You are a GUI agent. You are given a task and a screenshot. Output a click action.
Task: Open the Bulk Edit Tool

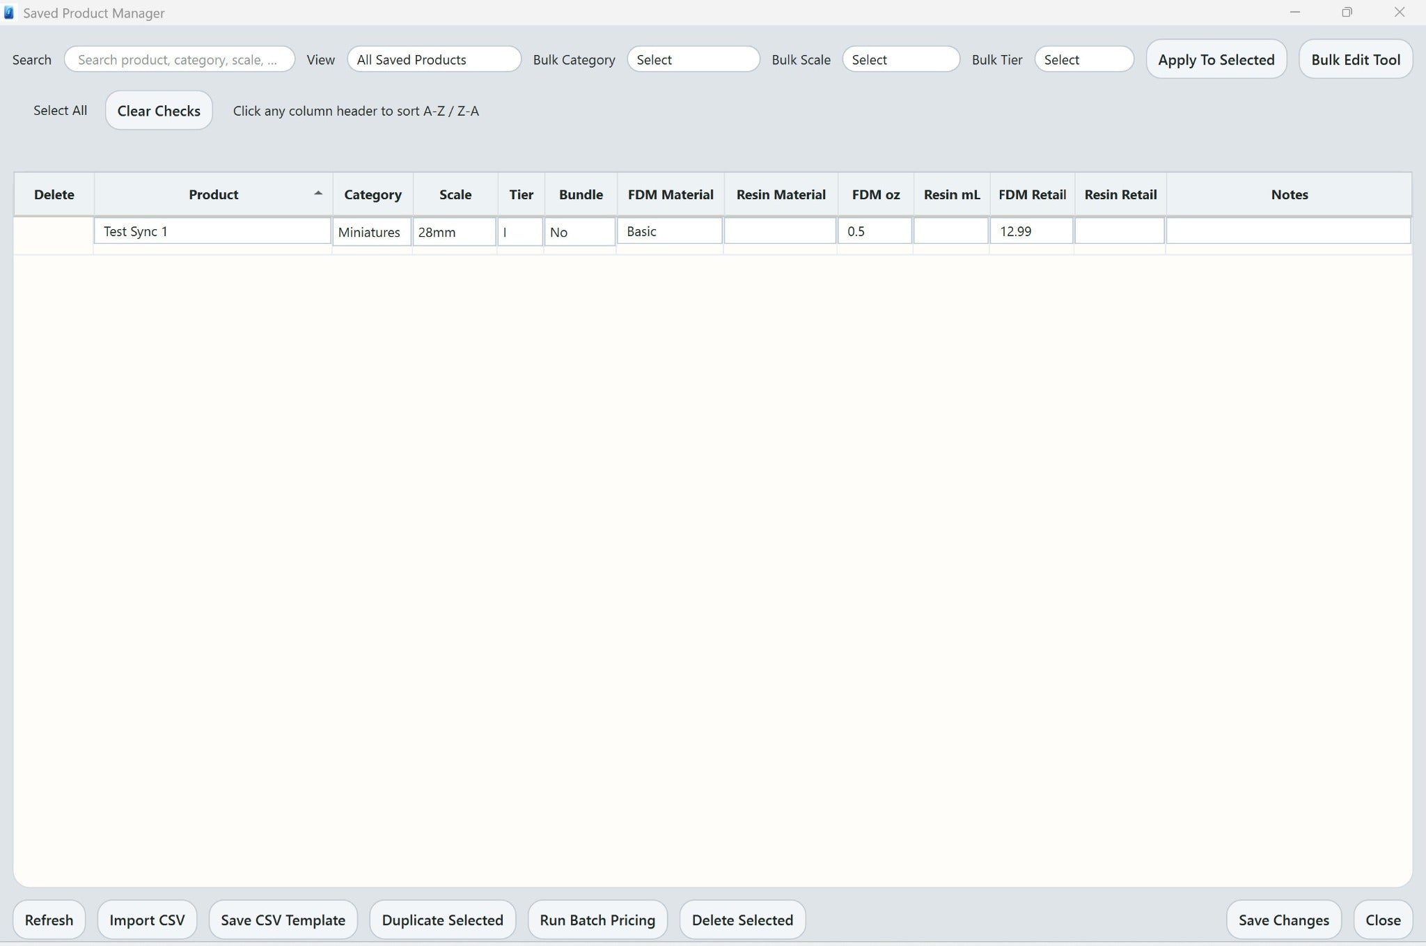[x=1355, y=60]
